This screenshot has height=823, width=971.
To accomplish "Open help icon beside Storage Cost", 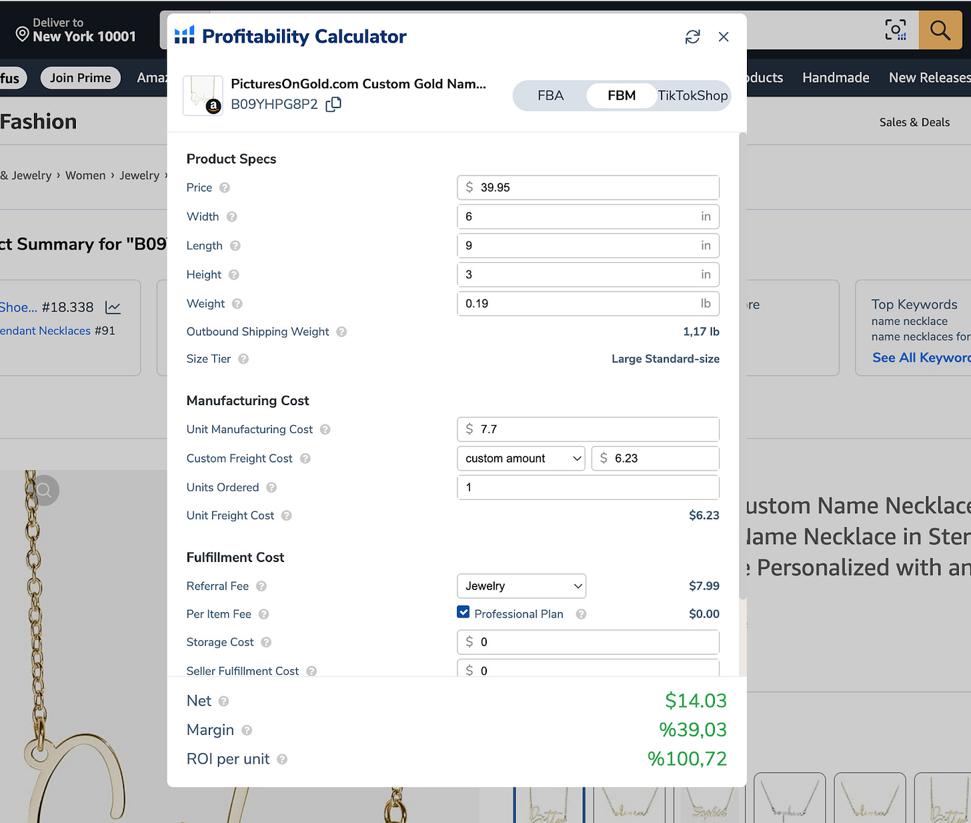I will [x=266, y=642].
